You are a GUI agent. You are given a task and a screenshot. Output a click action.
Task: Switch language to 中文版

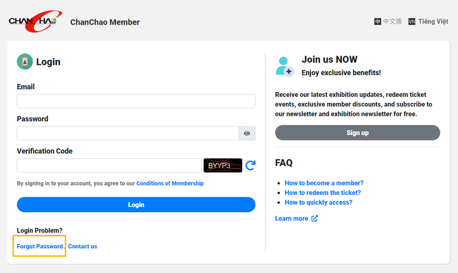[x=392, y=22]
